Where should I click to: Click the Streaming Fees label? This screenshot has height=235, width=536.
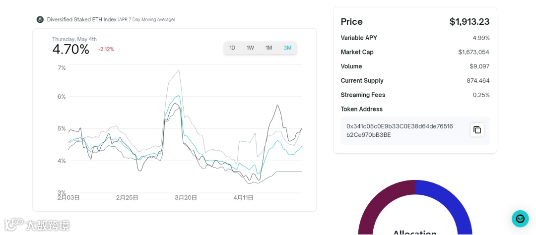point(363,95)
